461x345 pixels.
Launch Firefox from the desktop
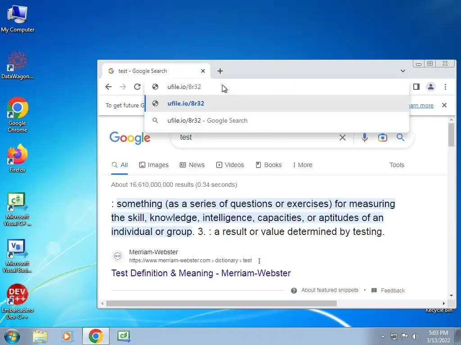click(18, 158)
